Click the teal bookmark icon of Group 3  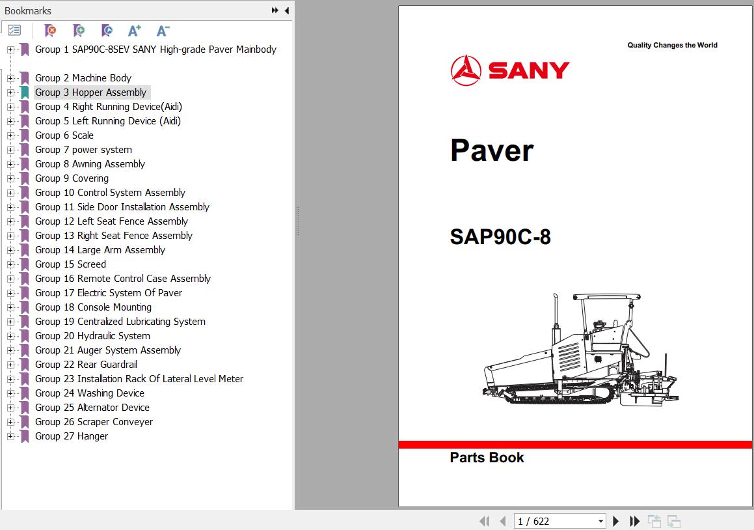(25, 92)
